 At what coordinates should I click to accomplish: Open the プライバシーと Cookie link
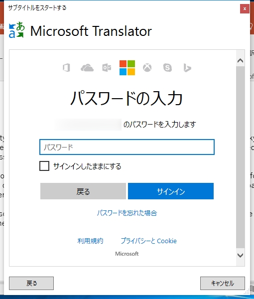[x=148, y=241]
